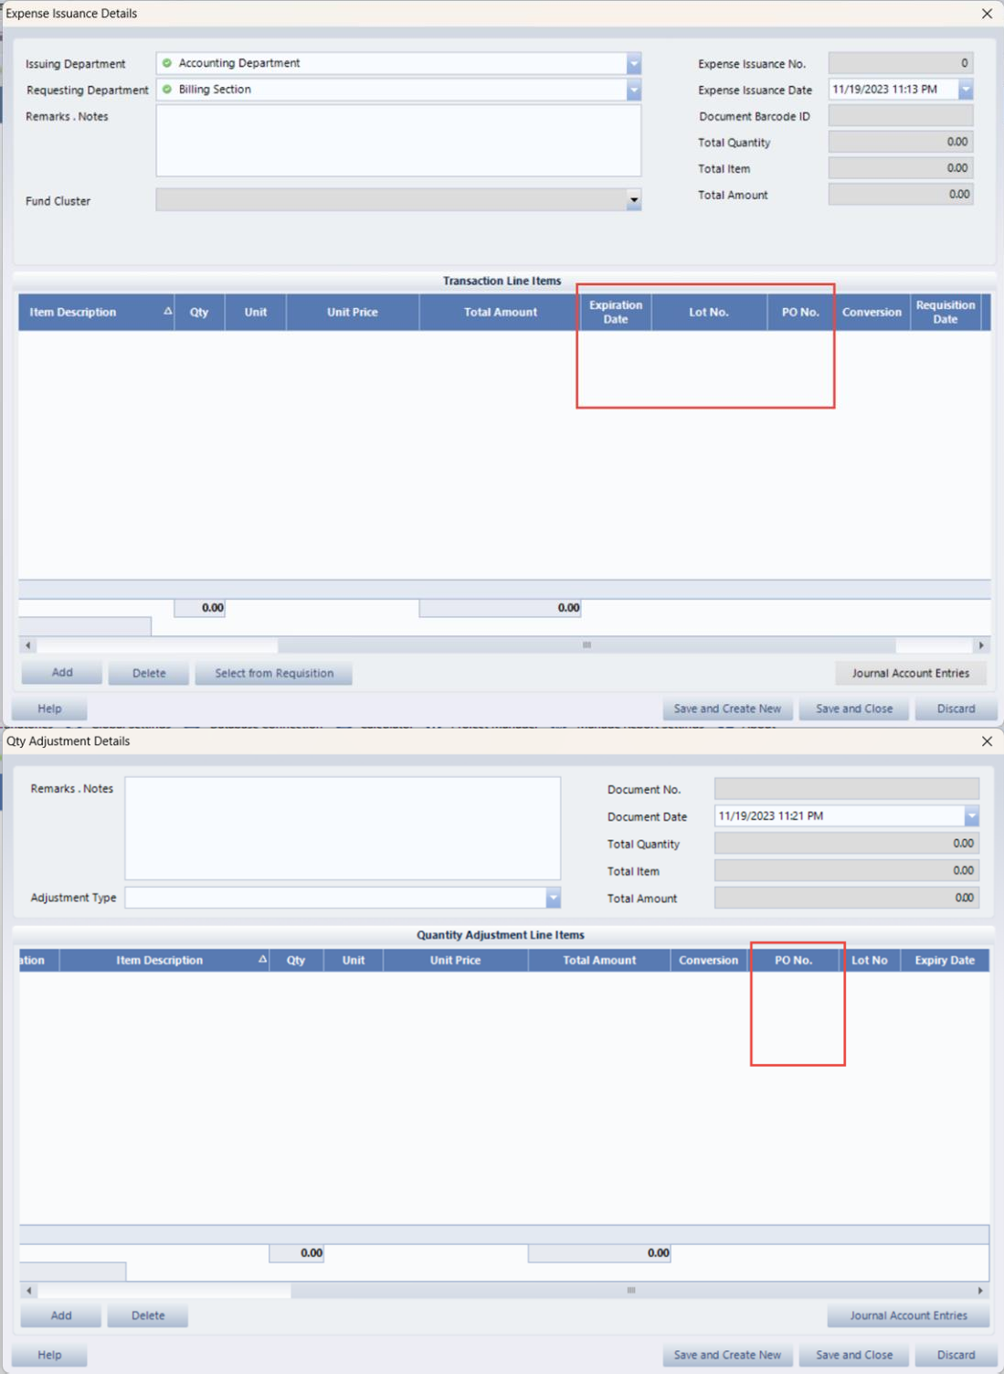This screenshot has height=1374, width=1004.
Task: Expand the Requesting Department dropdown
Action: click(x=633, y=90)
